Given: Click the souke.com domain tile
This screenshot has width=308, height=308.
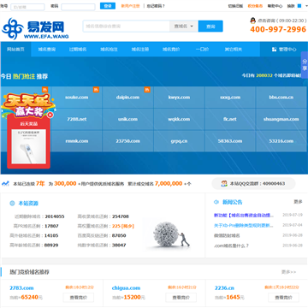Looking at the screenshot, I should click(x=77, y=98).
